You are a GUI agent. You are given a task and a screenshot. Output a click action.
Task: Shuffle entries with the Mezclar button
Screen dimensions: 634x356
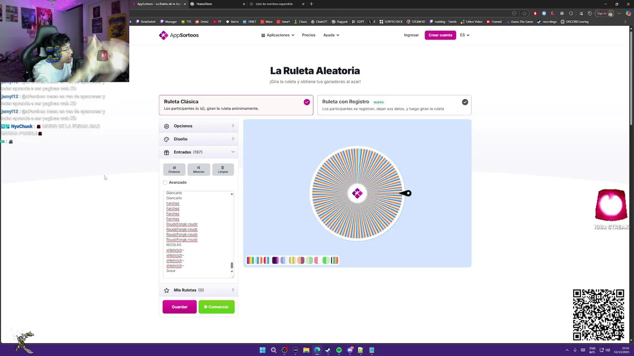[x=199, y=169]
